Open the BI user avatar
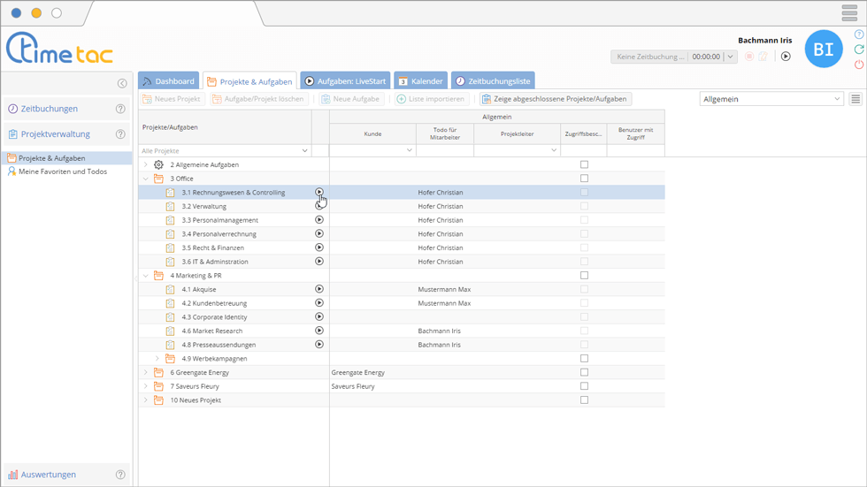The height and width of the screenshot is (487, 867). click(x=823, y=49)
